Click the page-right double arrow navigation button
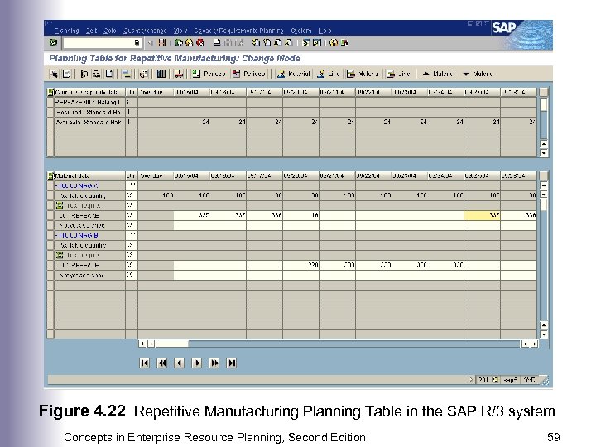The width and height of the screenshot is (596, 447). pos(214,363)
